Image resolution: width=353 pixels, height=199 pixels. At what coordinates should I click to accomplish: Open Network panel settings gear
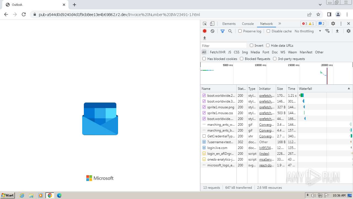349,31
